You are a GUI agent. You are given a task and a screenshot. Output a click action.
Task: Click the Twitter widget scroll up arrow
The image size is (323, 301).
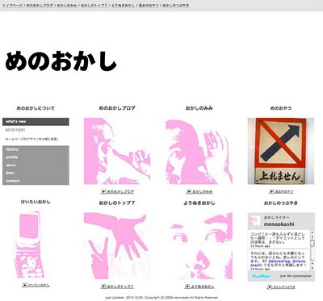313,232
